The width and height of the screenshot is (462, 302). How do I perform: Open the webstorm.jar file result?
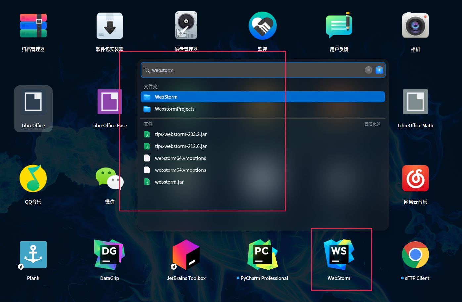263,182
